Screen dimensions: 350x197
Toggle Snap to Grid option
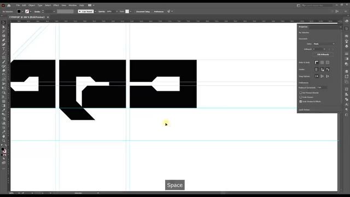point(328,77)
